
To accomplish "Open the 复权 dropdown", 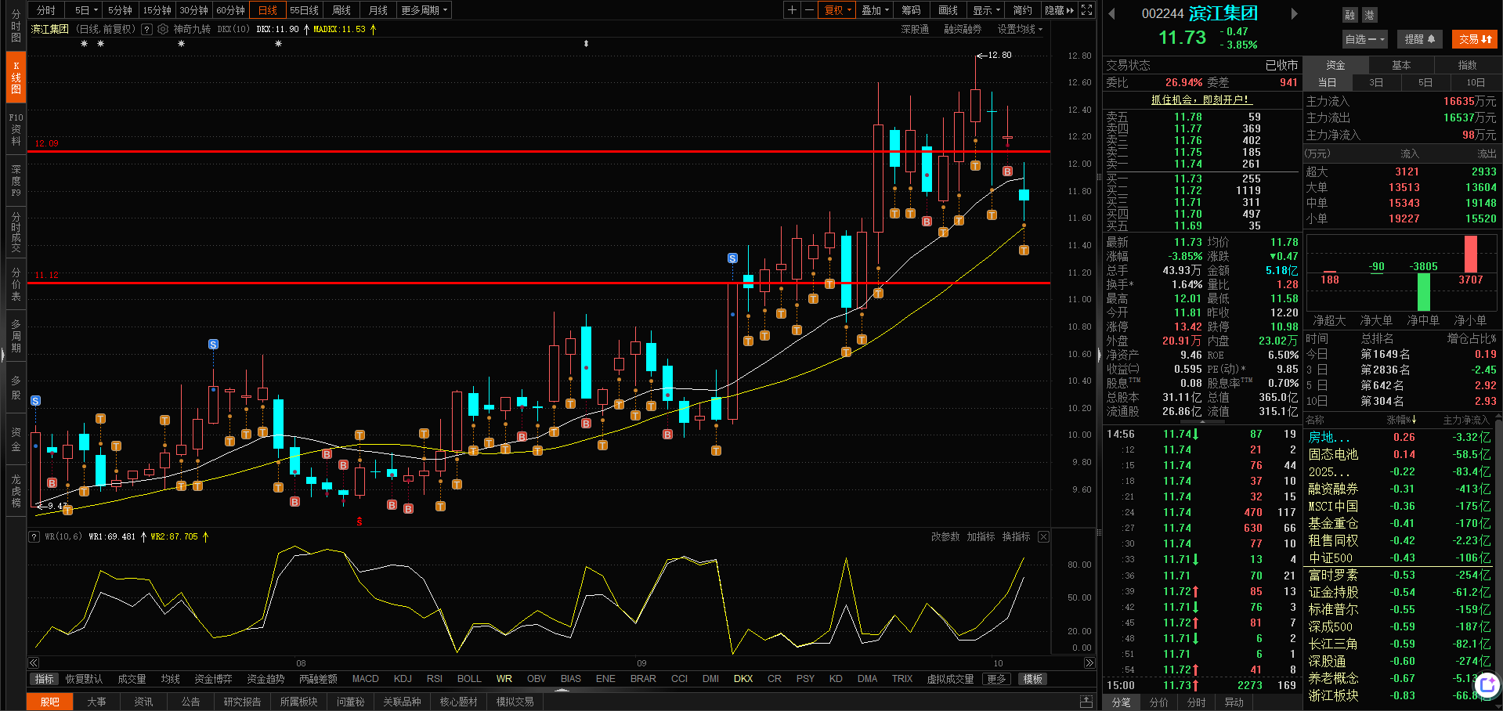I will coord(837,10).
